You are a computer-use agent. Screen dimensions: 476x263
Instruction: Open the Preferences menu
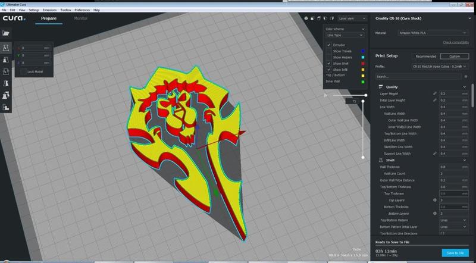tap(82, 10)
